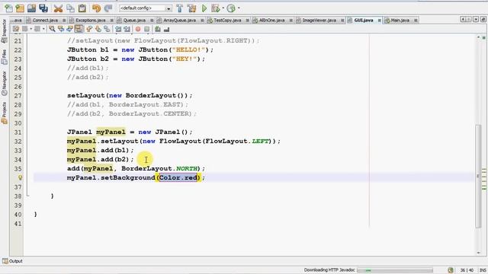This screenshot has height=274, width=488.
Task: Click the Paste clipboard icon
Action: (82, 8)
